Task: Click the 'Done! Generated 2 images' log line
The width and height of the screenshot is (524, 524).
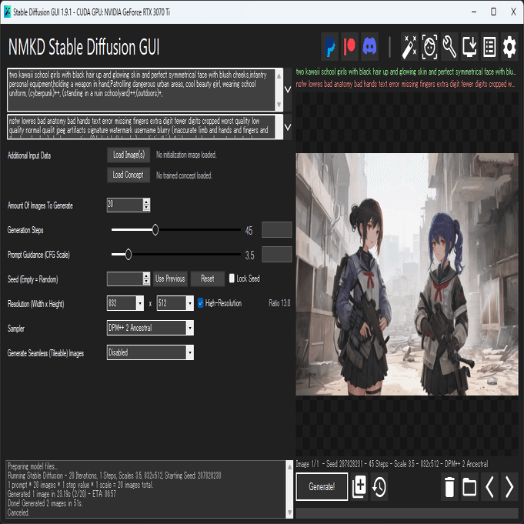Action: coord(45,503)
